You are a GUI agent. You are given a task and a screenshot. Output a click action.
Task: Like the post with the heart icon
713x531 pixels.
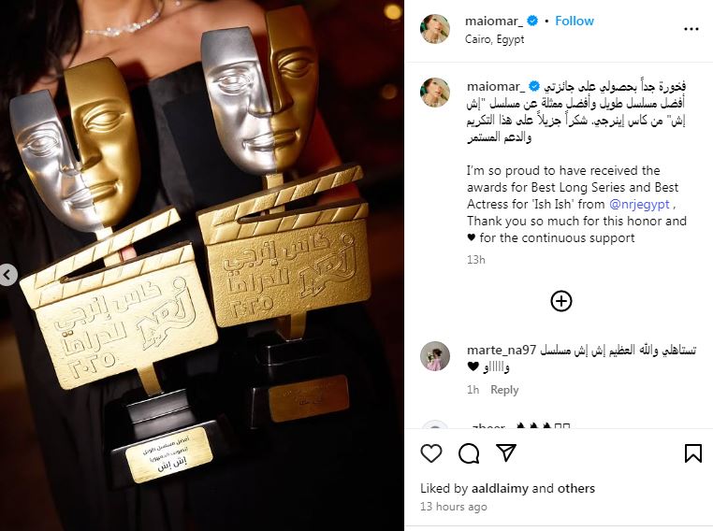pyautogui.click(x=431, y=453)
